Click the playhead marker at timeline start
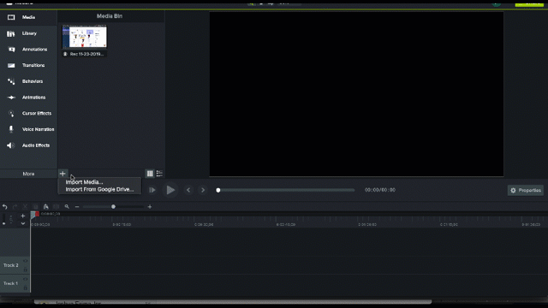 tap(34, 215)
